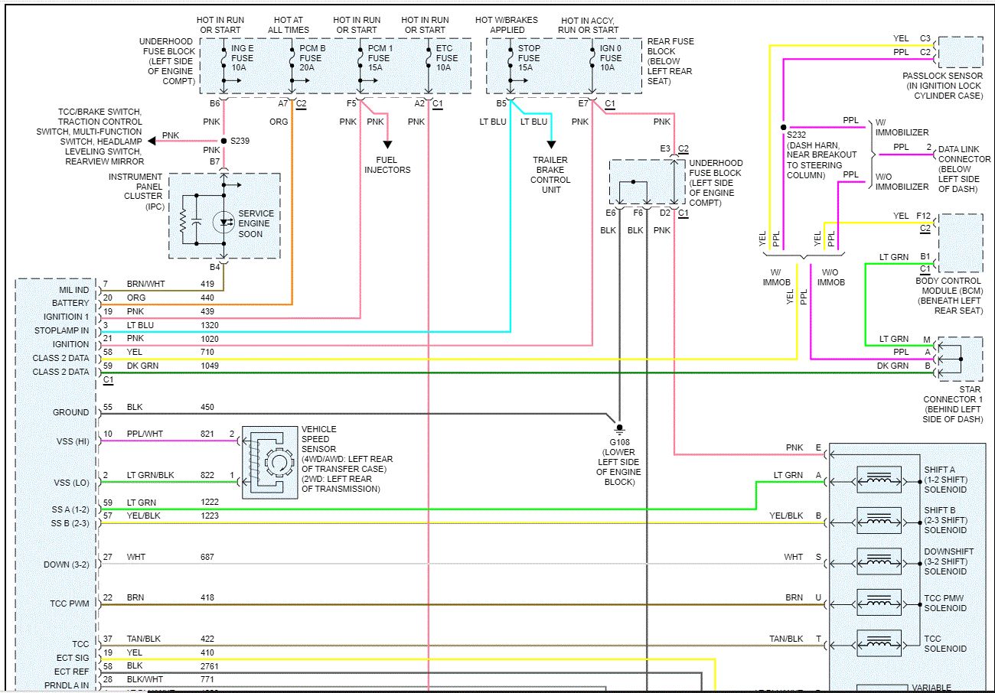
Task: Select the Service Engine Soon lamp symbol
Action: pos(223,223)
